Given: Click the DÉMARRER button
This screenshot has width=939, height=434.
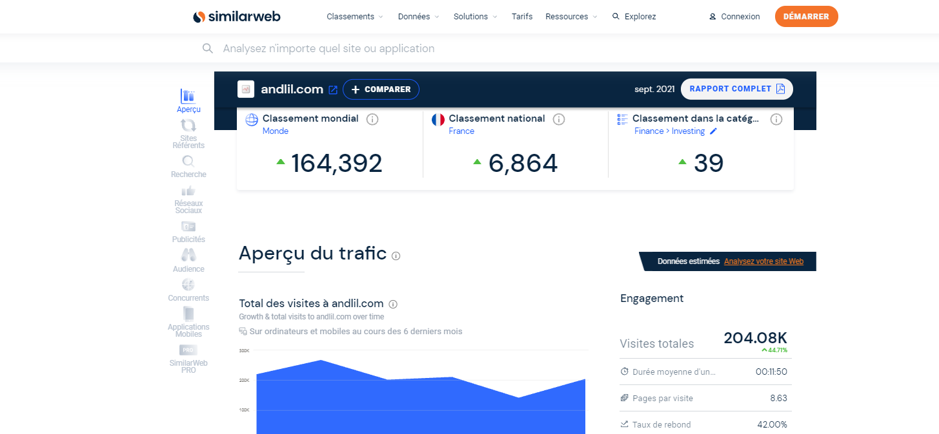Looking at the screenshot, I should coord(806,17).
